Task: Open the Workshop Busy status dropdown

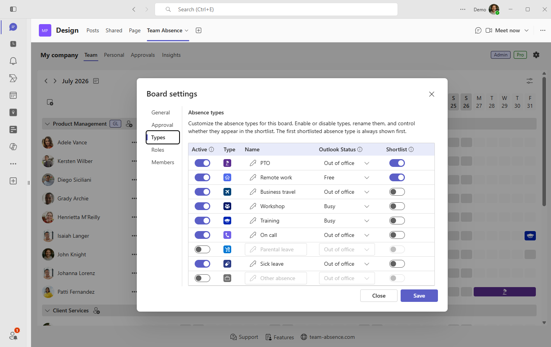Action: click(x=347, y=206)
